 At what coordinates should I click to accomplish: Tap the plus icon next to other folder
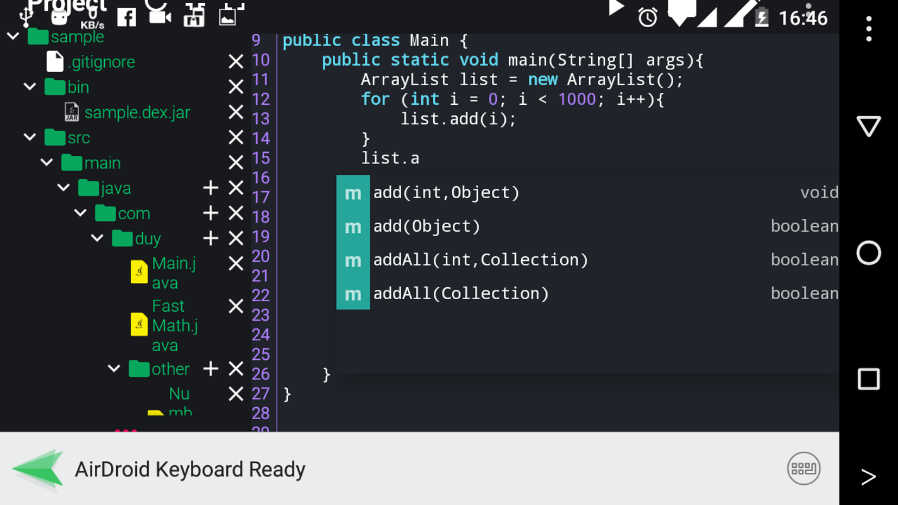tap(210, 369)
